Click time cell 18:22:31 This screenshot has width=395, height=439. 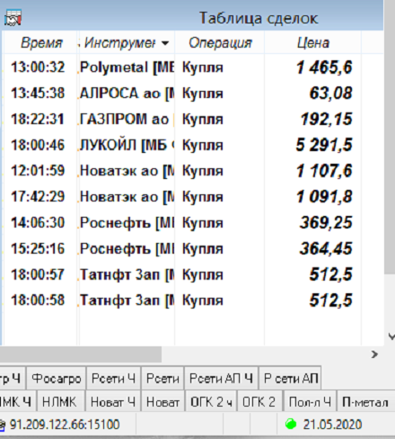(38, 119)
